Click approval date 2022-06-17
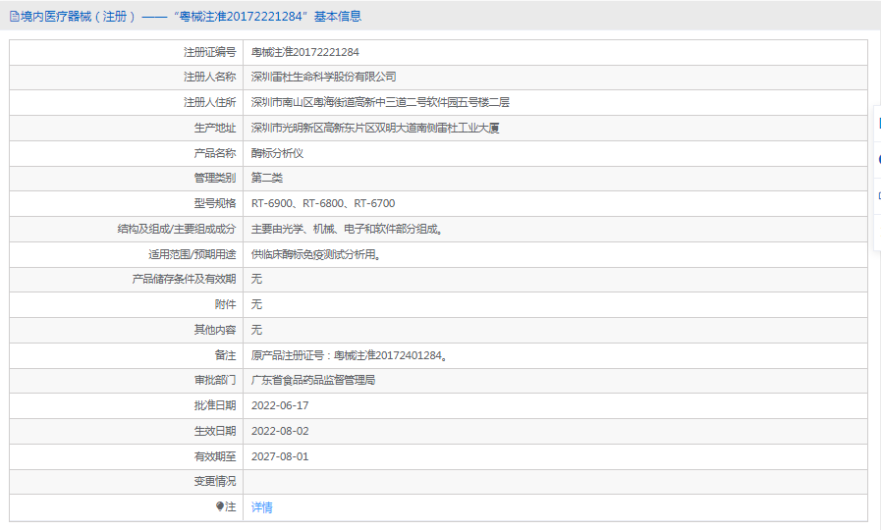The image size is (881, 530). (x=280, y=405)
